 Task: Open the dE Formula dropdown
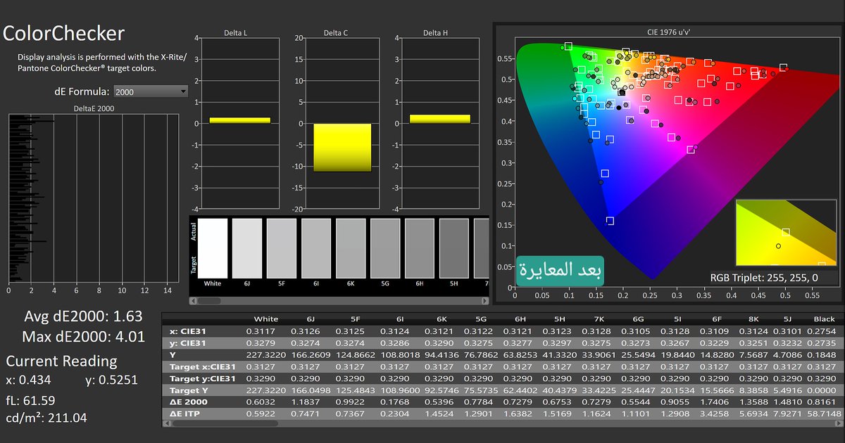pos(150,91)
